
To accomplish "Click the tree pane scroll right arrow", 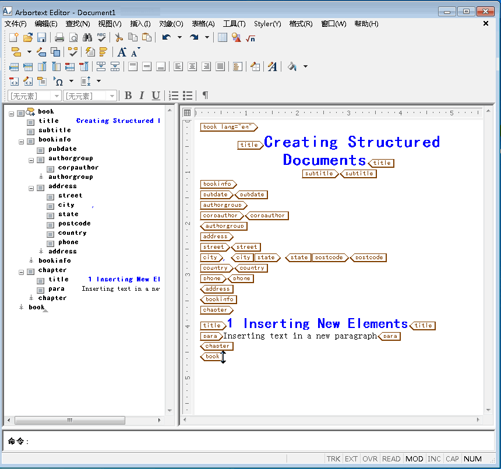I will click(x=159, y=420).
